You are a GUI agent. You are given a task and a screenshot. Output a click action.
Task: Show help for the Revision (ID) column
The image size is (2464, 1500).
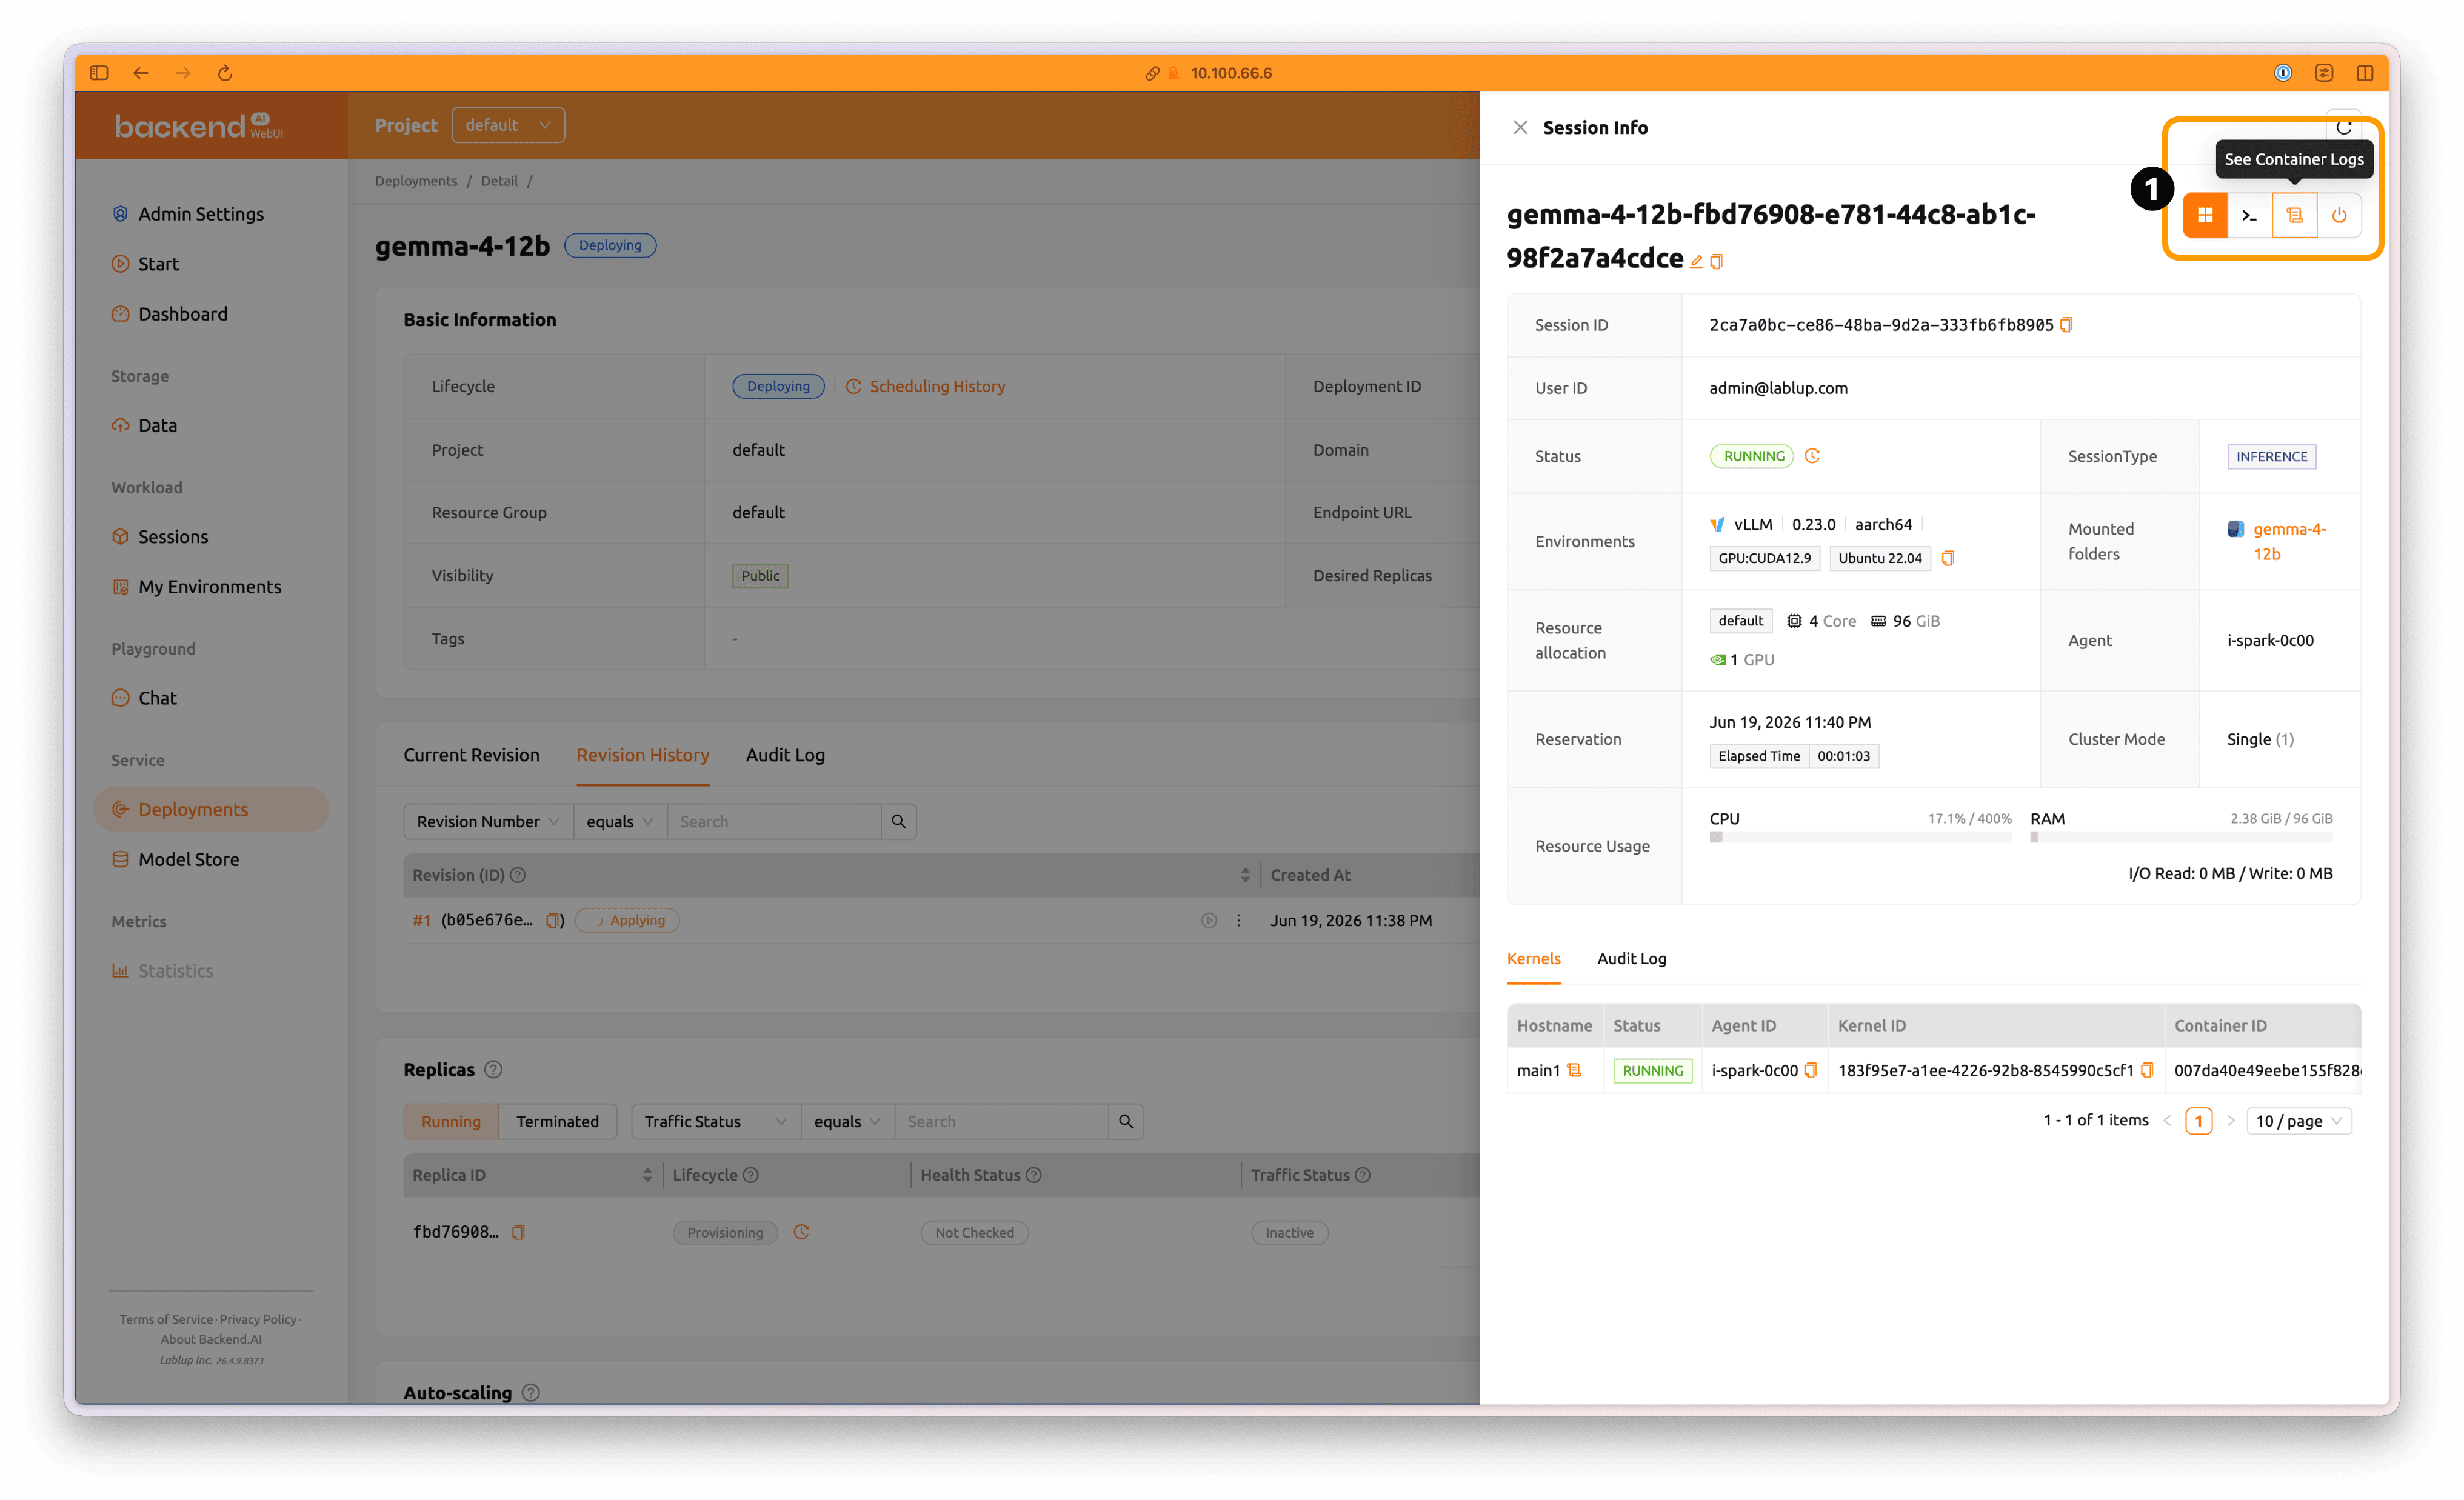518,875
